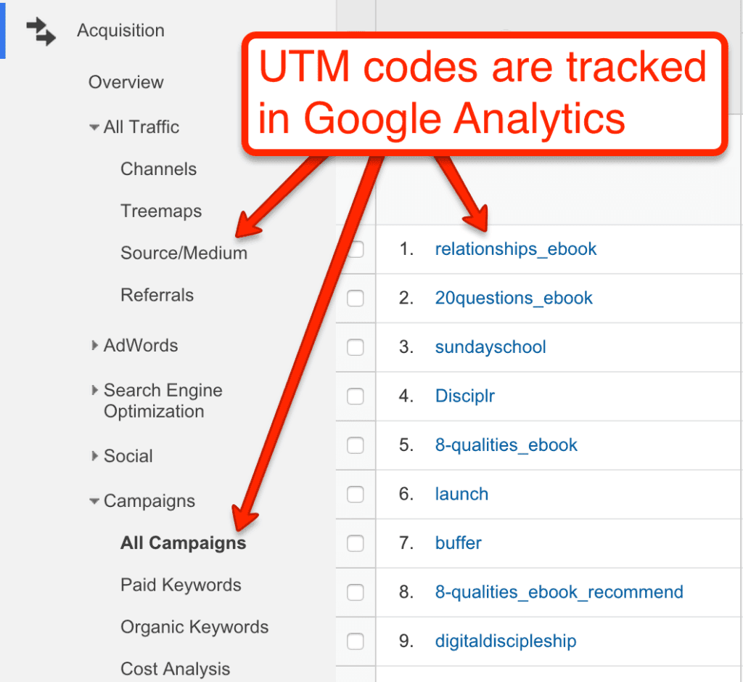
Task: Open the relationships_ebook campaign
Action: (x=516, y=249)
